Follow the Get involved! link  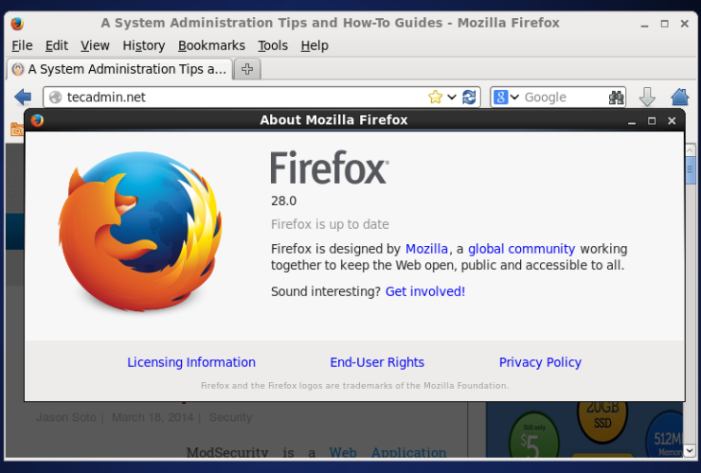pyautogui.click(x=425, y=291)
